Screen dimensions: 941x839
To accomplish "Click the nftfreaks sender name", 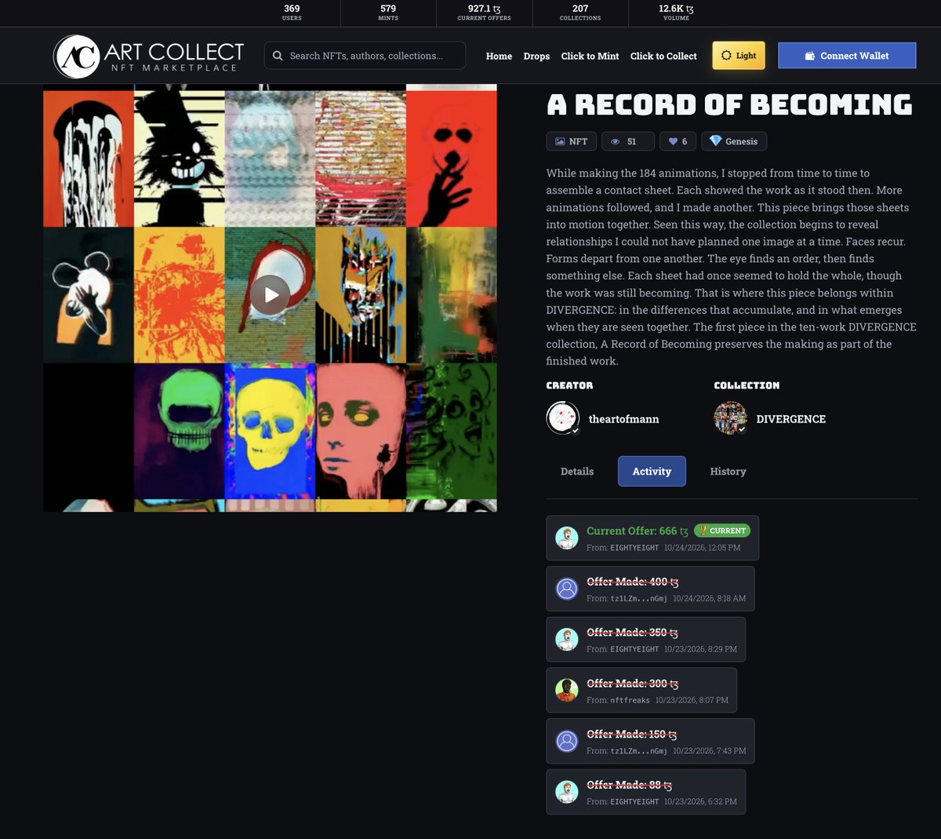I will [x=630, y=700].
